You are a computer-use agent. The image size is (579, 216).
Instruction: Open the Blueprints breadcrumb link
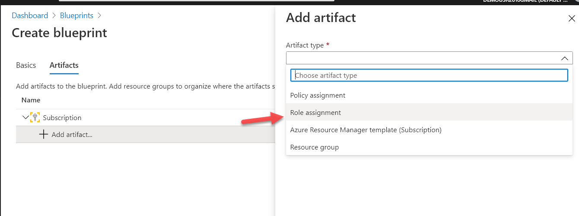click(x=76, y=16)
